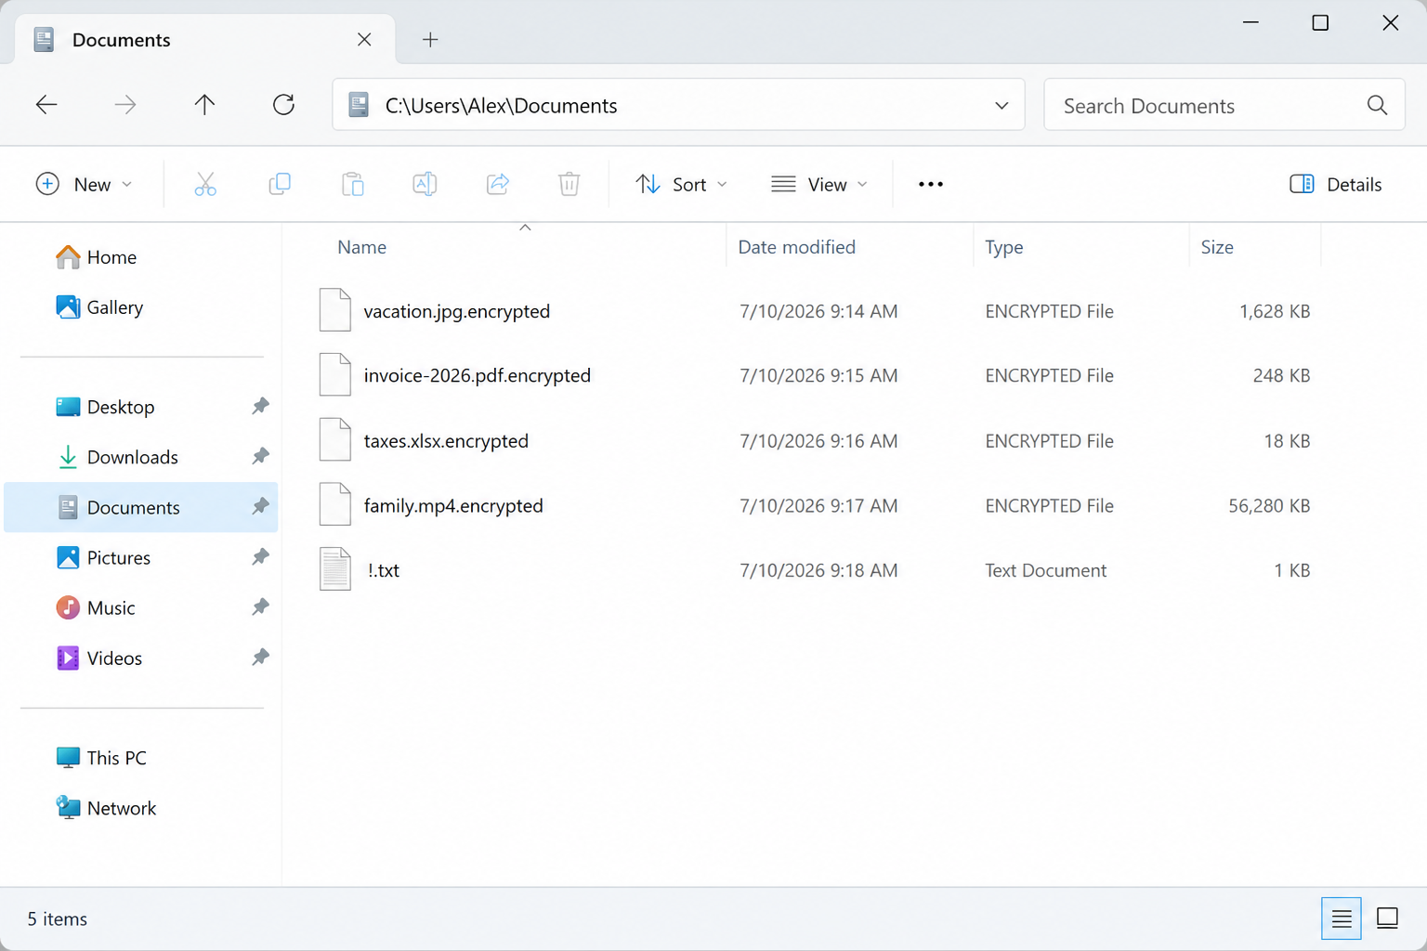Select Documents in the sidebar
1427x951 pixels.
[141, 507]
